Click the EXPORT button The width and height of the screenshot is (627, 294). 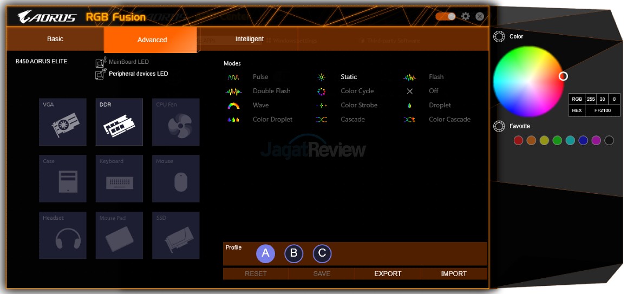[x=388, y=274]
